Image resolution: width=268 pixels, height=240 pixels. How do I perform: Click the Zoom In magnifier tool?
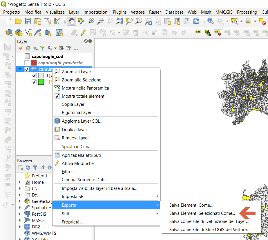point(91,21)
